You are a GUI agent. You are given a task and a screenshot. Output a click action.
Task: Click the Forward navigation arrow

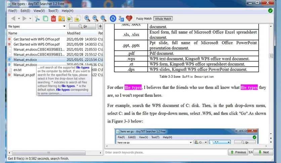point(25,19)
